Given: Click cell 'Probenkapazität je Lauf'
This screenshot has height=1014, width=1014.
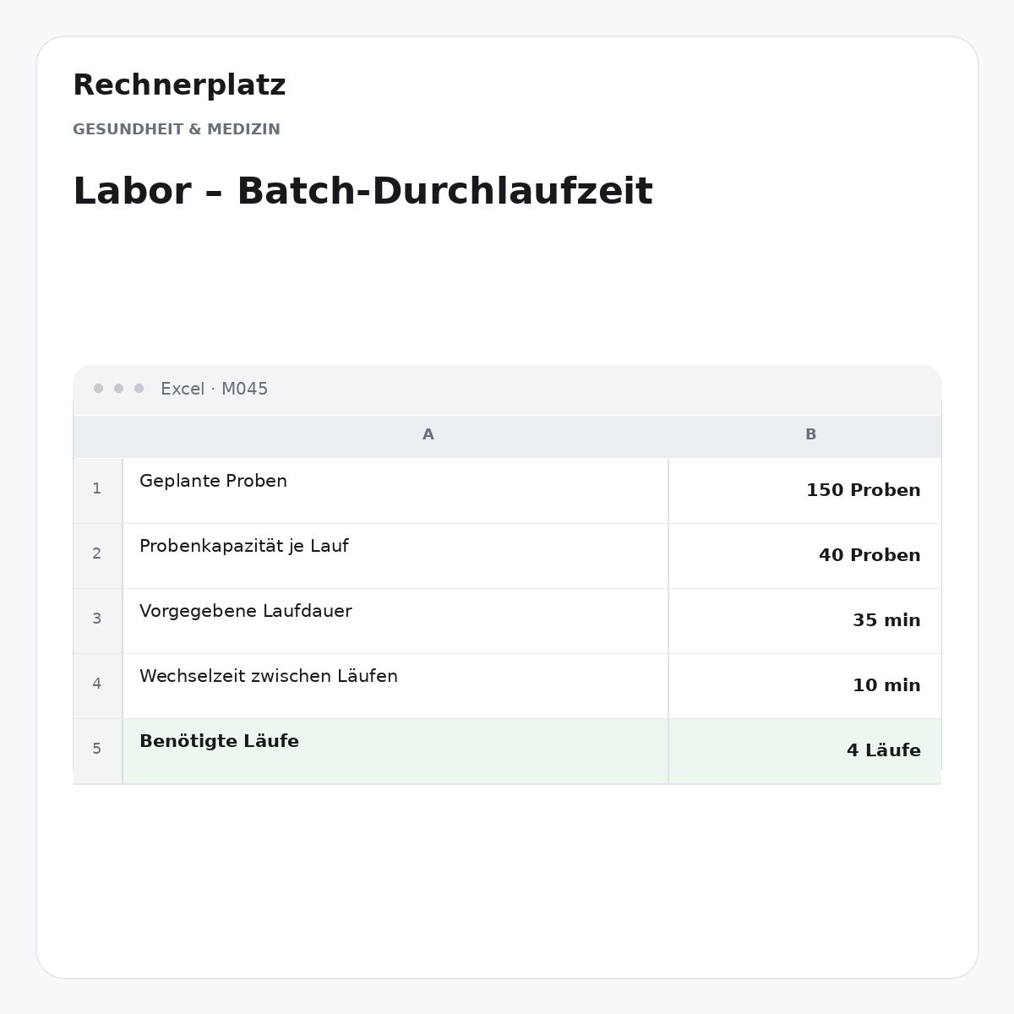Looking at the screenshot, I should click(395, 555).
